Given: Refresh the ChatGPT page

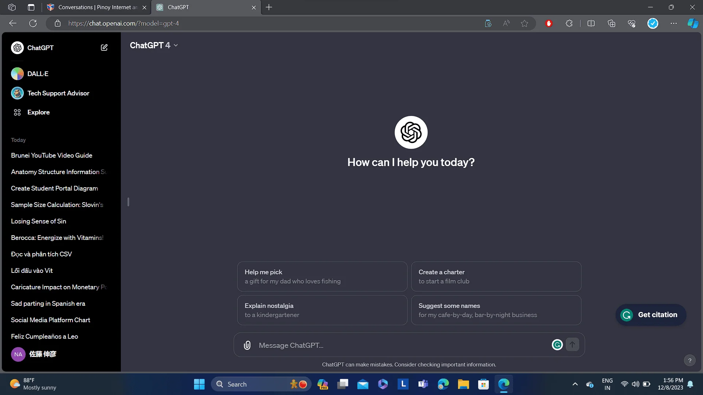Looking at the screenshot, I should pyautogui.click(x=33, y=23).
